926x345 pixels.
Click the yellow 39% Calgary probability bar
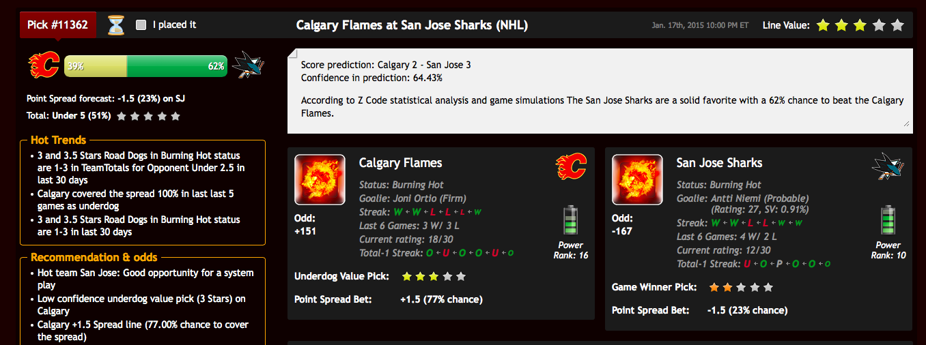click(x=96, y=66)
